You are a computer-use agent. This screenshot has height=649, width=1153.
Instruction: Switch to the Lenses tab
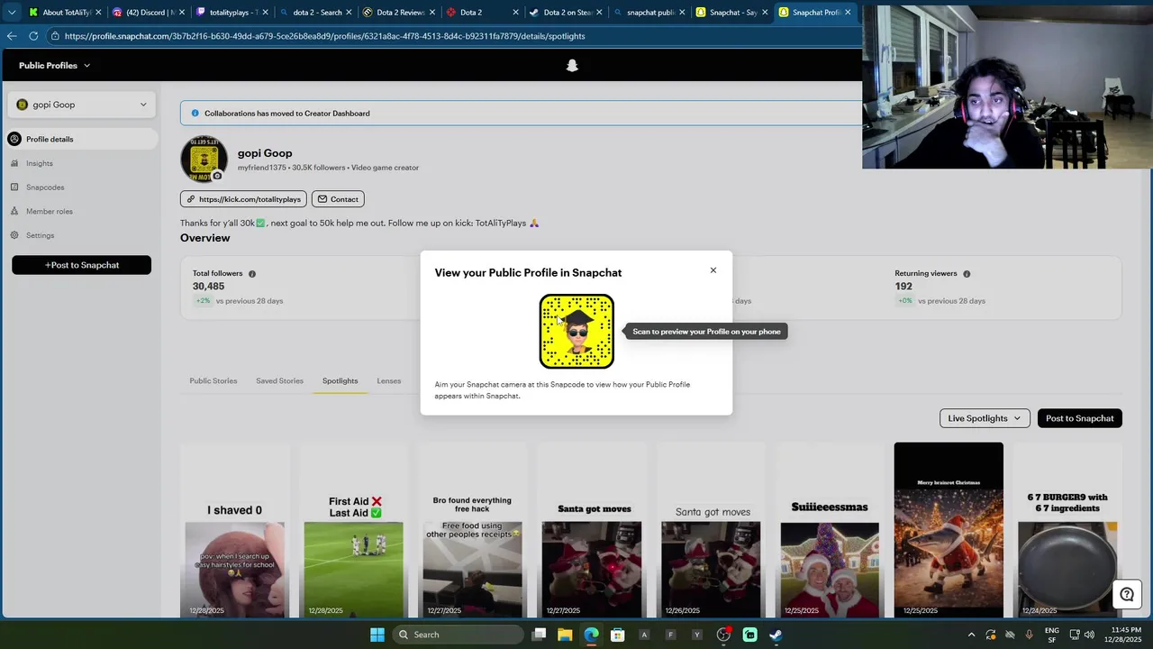[389, 381]
